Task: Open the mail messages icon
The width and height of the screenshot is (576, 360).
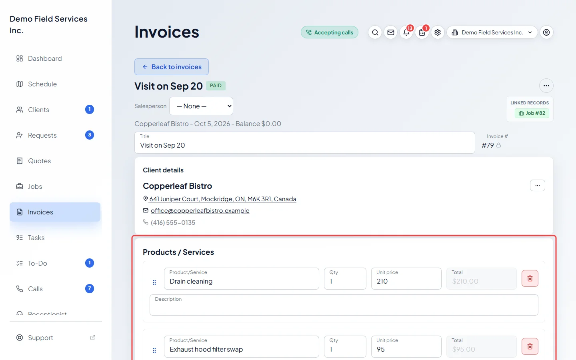Action: [x=391, y=32]
